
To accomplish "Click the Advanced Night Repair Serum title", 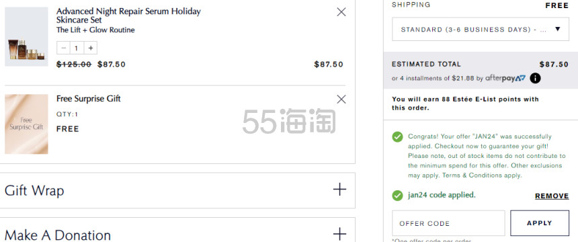I will click(128, 15).
